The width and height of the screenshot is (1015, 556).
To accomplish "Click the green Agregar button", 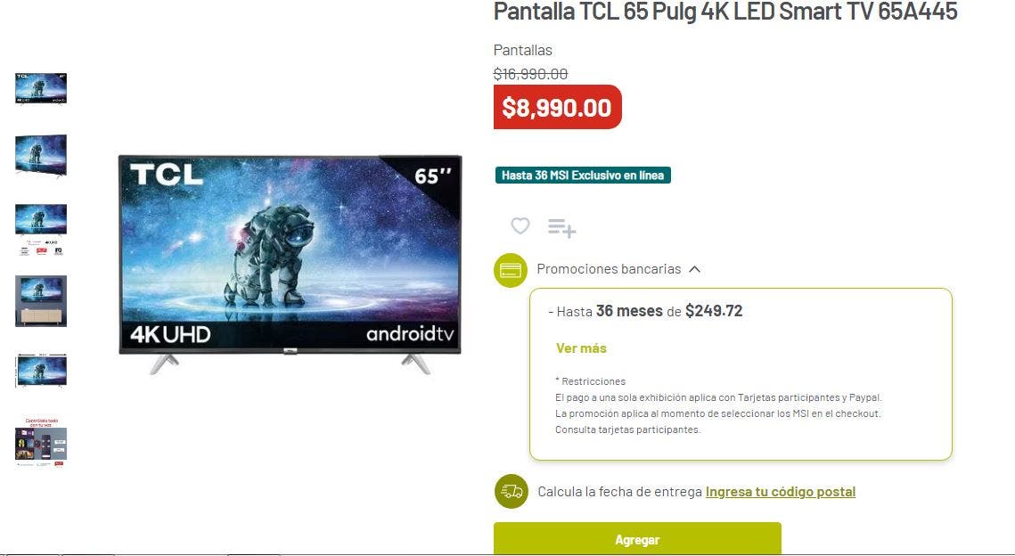I will [637, 538].
